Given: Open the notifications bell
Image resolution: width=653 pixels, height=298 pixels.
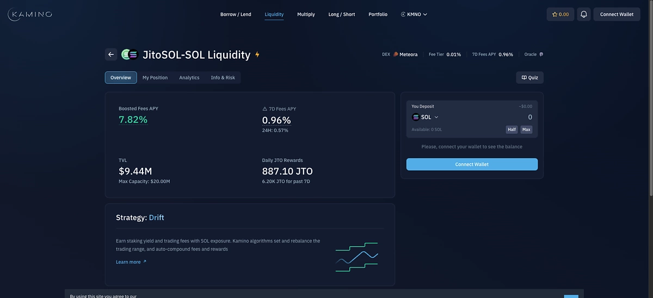Looking at the screenshot, I should (584, 14).
